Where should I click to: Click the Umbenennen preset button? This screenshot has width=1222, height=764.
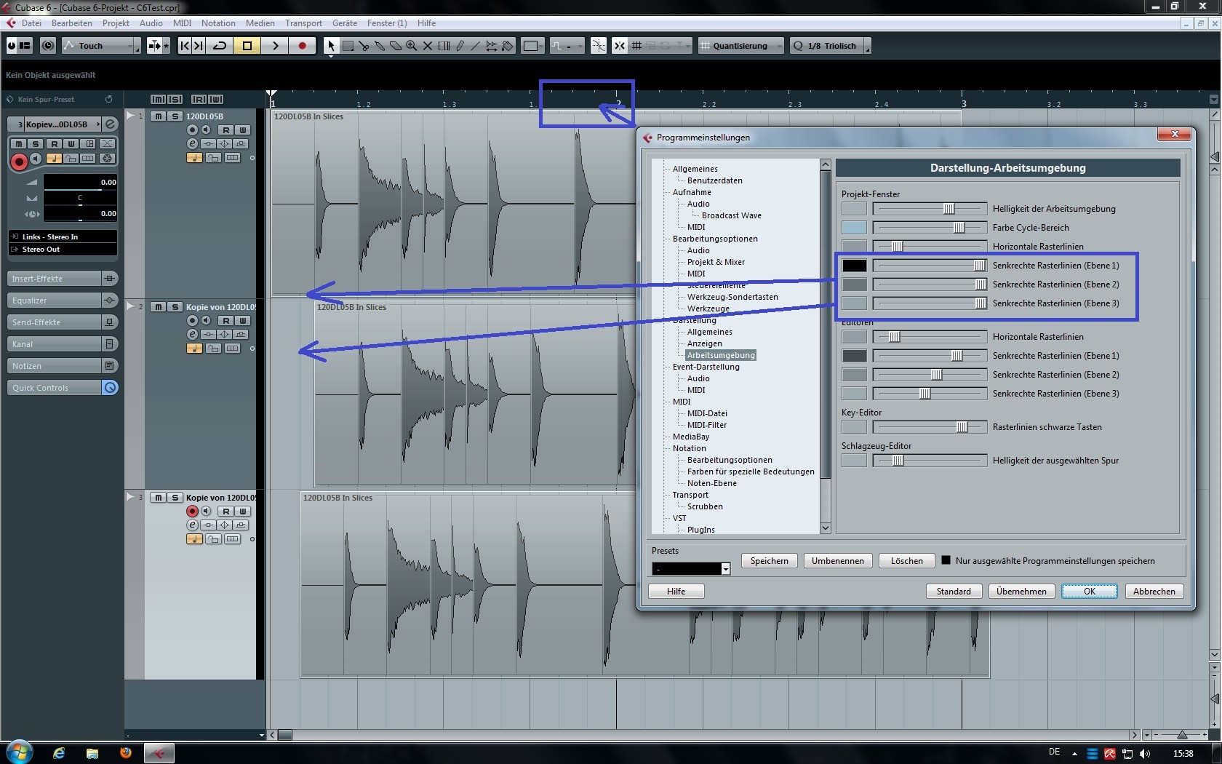837,560
